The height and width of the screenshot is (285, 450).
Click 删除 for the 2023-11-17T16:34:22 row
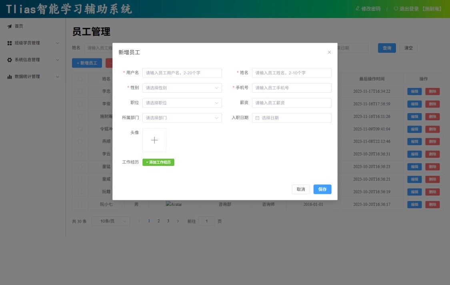[432, 92]
